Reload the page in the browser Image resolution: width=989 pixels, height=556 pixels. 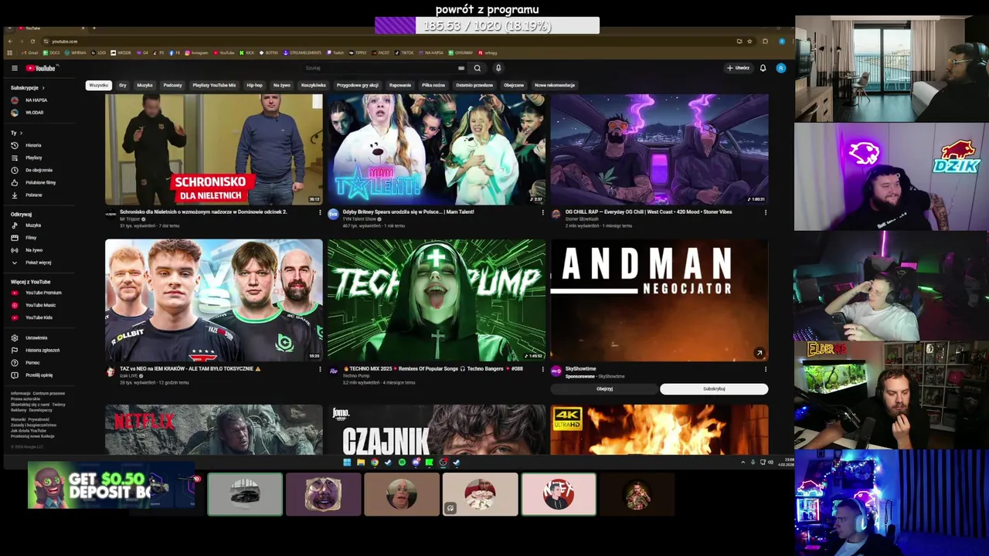coord(32,41)
